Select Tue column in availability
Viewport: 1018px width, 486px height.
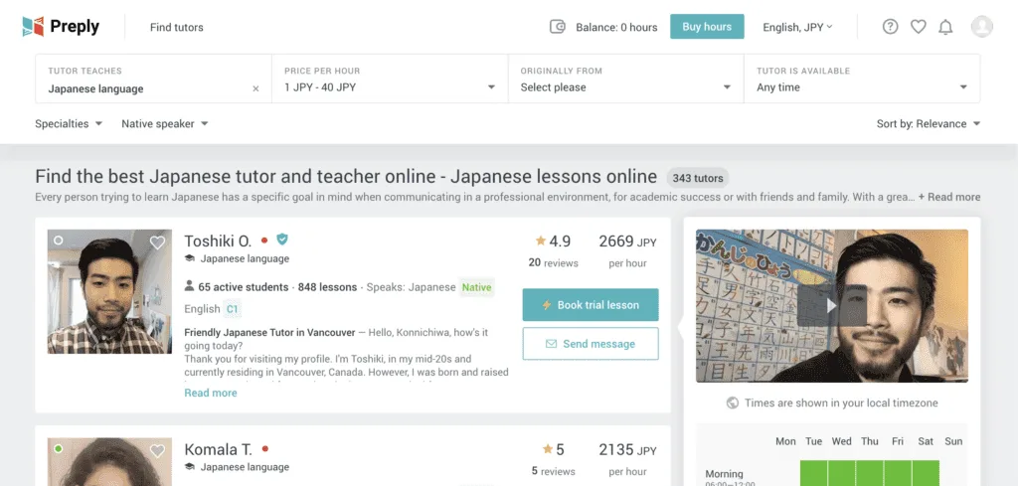tap(813, 441)
